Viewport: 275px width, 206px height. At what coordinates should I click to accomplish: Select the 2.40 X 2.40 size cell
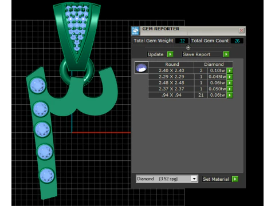coord(171,70)
